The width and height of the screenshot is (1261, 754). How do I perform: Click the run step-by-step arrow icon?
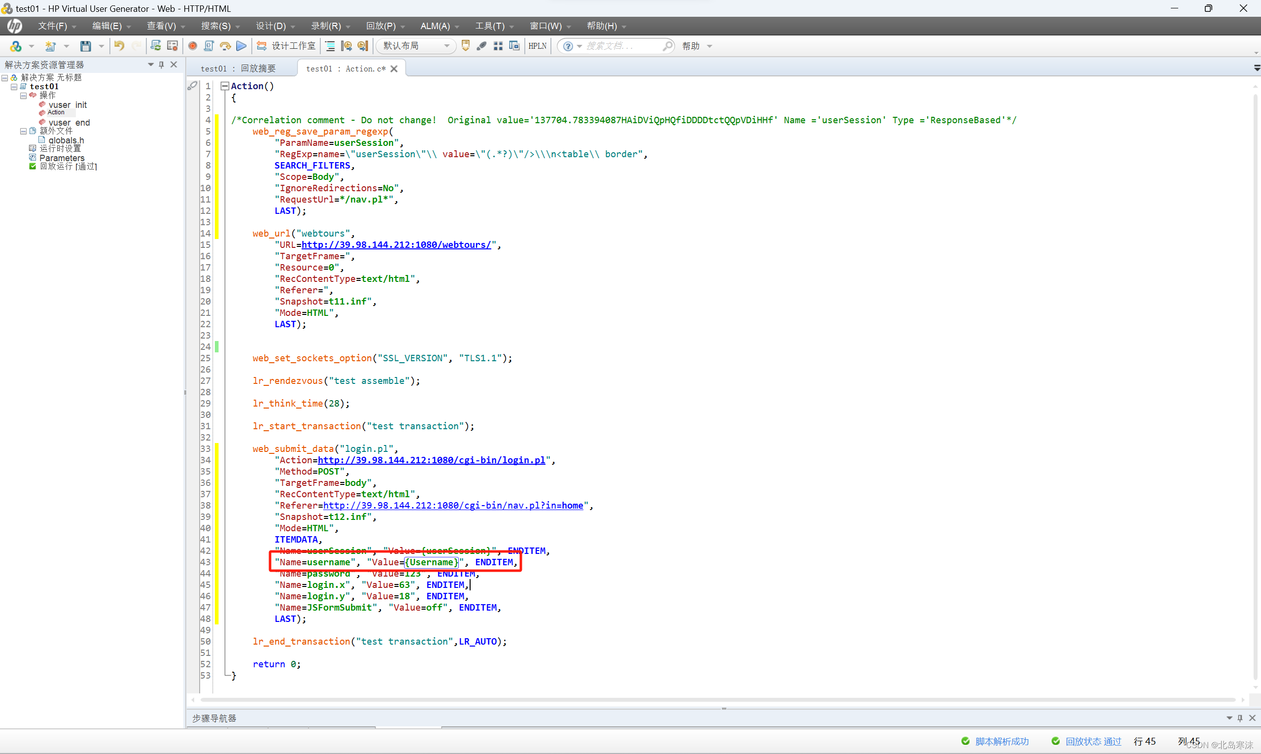[225, 46]
